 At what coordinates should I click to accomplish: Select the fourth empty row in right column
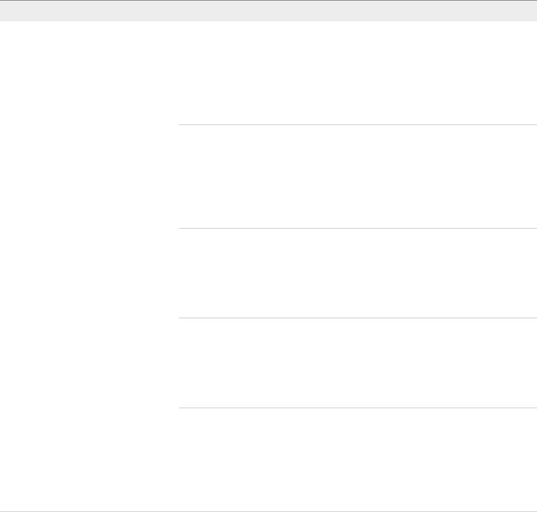(357, 363)
